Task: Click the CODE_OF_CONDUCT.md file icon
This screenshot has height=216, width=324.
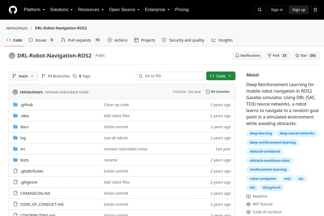Action: click(x=15, y=204)
